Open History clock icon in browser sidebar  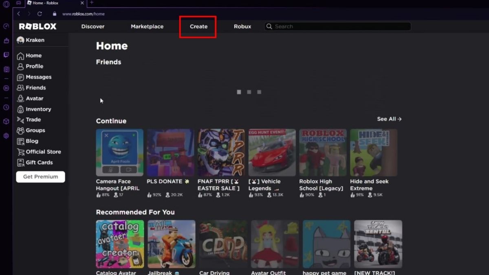pos(6,108)
